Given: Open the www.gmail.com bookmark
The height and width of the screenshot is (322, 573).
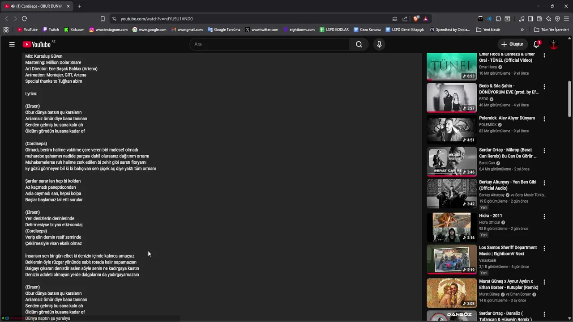Looking at the screenshot, I should click(x=186, y=30).
